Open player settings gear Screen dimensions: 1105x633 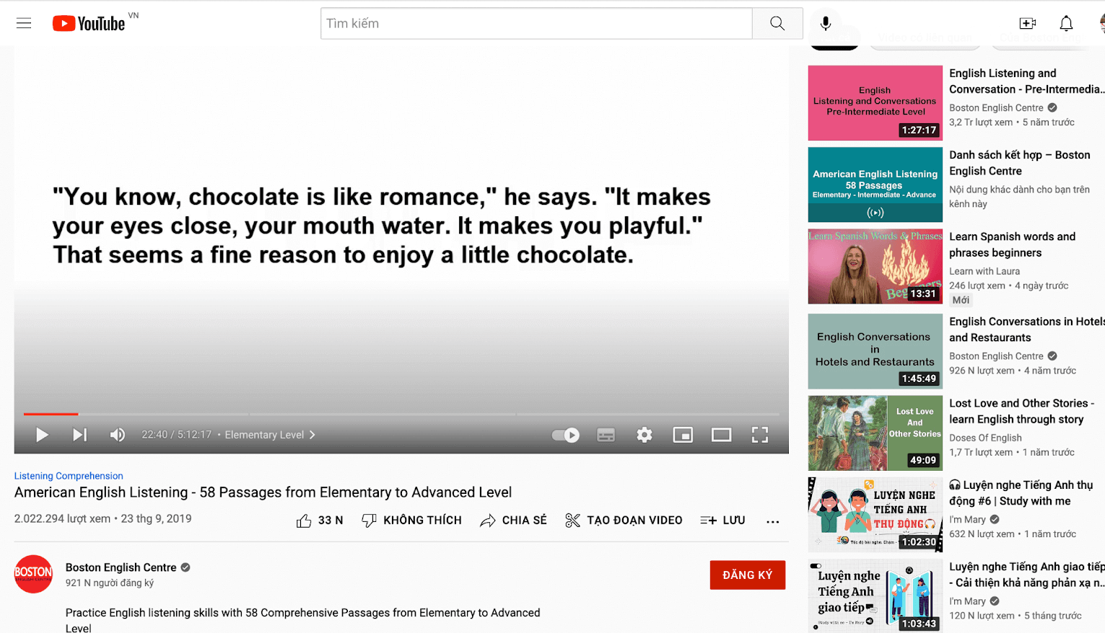click(x=644, y=435)
